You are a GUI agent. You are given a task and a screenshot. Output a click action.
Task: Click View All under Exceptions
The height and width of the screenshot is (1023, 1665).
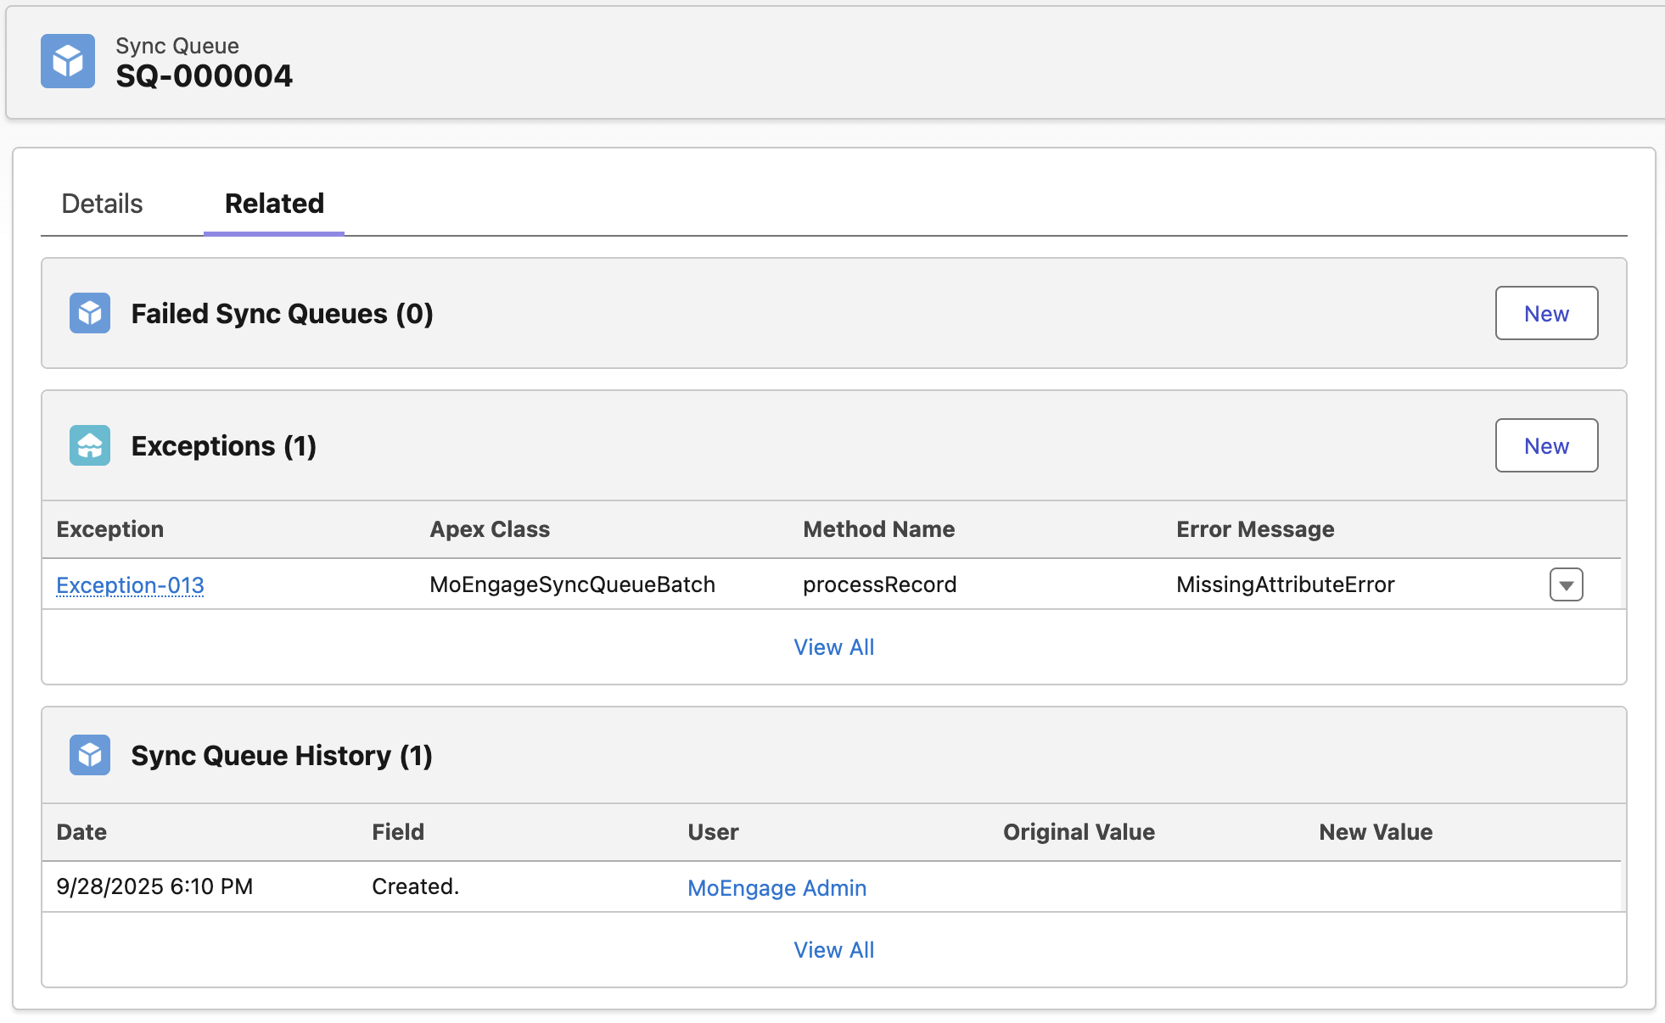[833, 646]
